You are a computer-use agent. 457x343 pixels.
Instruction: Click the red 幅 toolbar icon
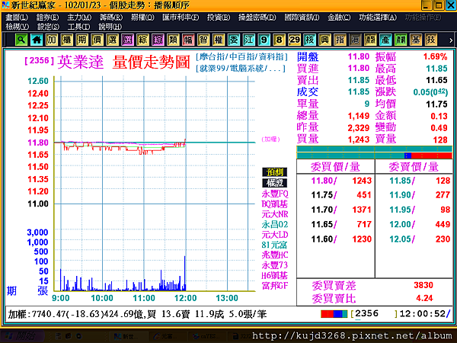[188, 40]
